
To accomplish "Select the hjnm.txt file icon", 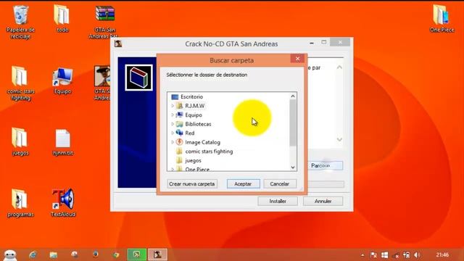I will pos(63,142).
